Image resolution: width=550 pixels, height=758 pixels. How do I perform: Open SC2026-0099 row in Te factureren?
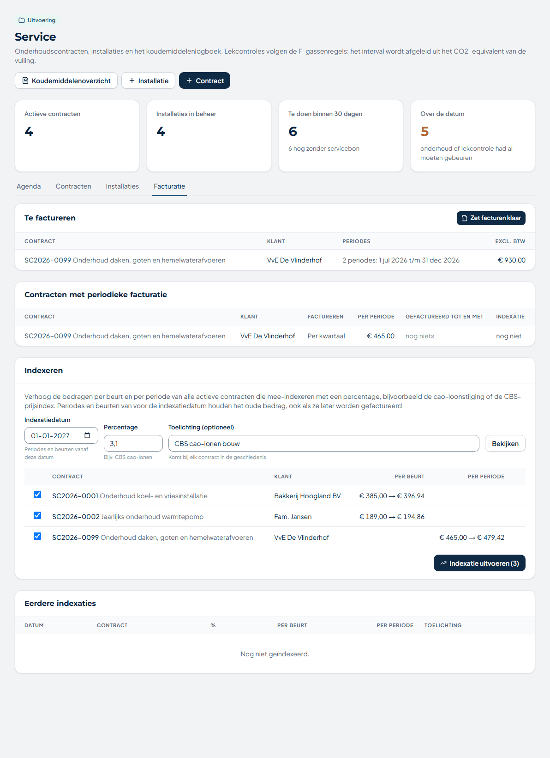pyautogui.click(x=275, y=260)
